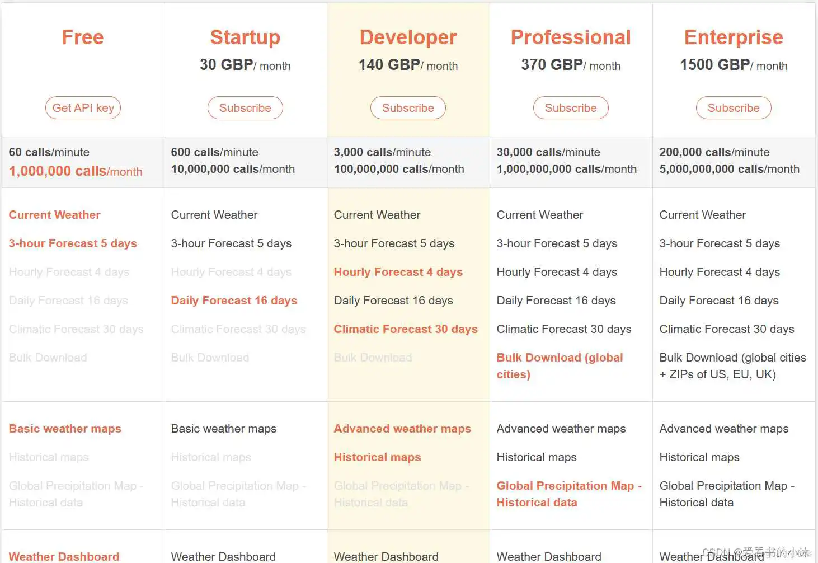
Task: Click Daily Forecast 16 days in Startup column
Action: [234, 301]
